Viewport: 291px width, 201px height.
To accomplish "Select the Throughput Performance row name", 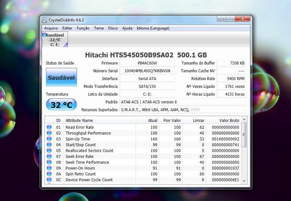I will tap(88, 133).
